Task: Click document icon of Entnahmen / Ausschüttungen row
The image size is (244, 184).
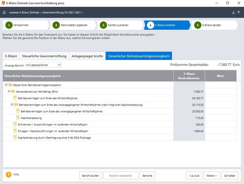Action: 15,124
